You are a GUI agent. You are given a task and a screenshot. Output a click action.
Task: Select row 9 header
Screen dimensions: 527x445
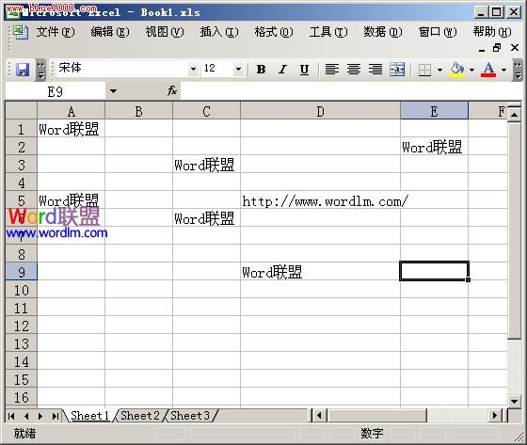(21, 272)
